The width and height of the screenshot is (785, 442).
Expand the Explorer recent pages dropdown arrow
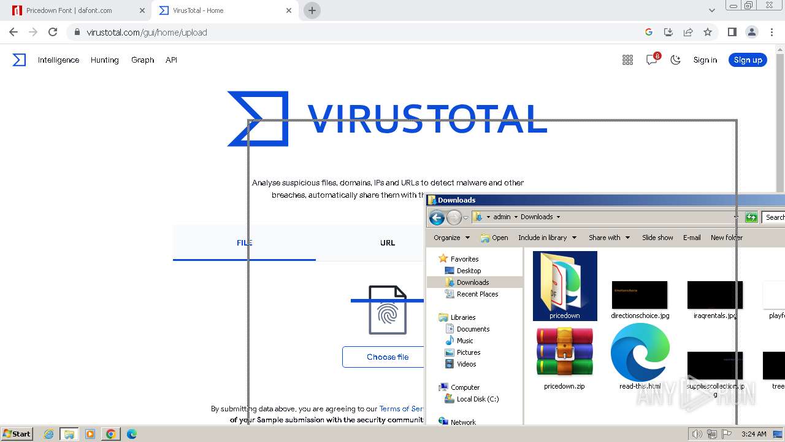tap(465, 217)
